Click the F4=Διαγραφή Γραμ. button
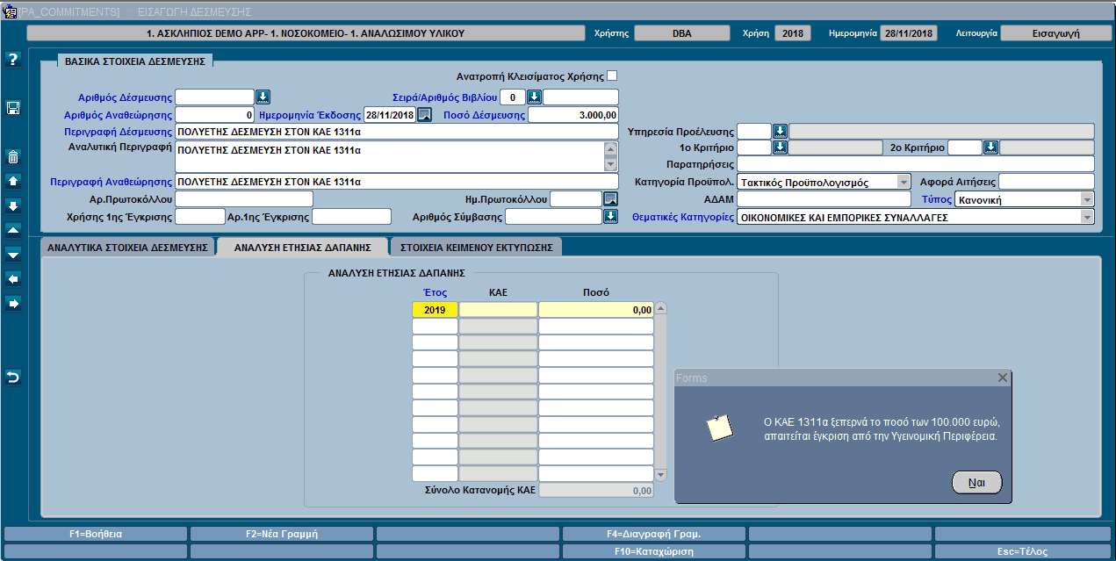 pyautogui.click(x=653, y=534)
